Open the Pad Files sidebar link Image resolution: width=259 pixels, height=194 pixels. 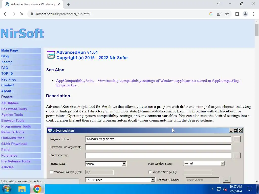pos(9,79)
